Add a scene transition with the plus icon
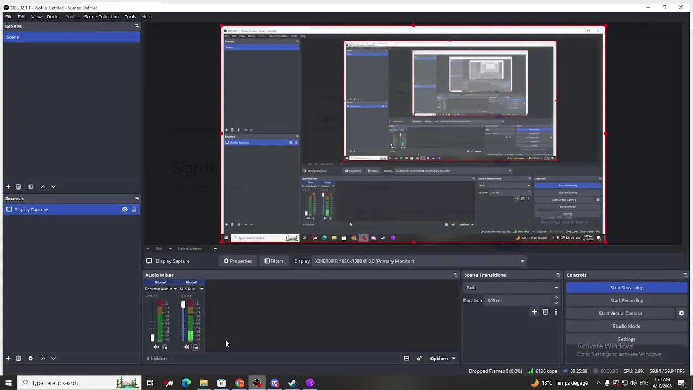 pos(534,312)
